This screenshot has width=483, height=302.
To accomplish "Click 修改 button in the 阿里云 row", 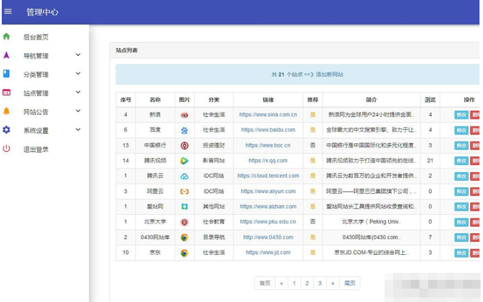I will [x=461, y=191].
